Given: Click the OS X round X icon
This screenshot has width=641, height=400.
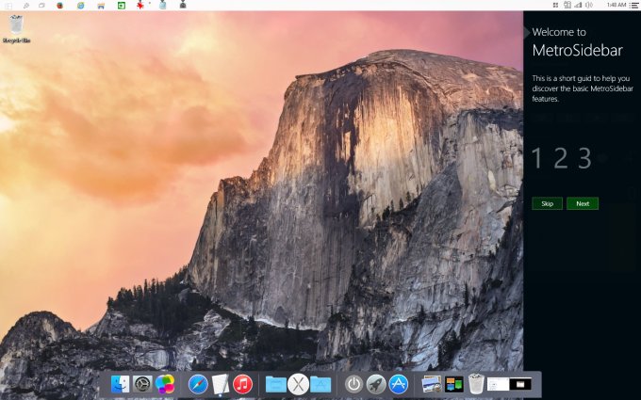Looking at the screenshot, I should [x=299, y=384].
